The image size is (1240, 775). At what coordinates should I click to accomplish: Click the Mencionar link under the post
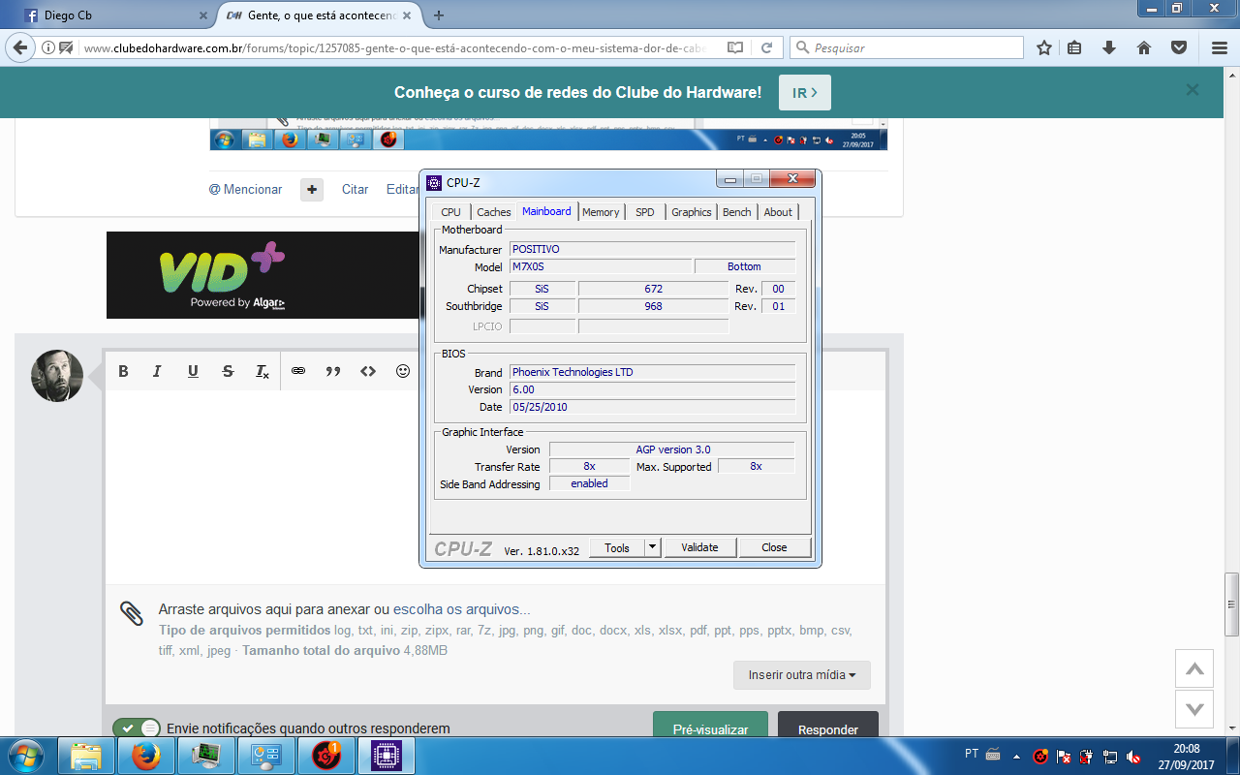coord(246,190)
